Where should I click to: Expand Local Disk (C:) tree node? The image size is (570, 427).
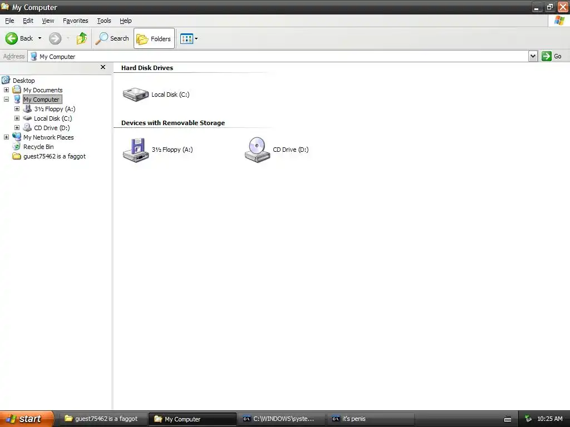pos(17,118)
